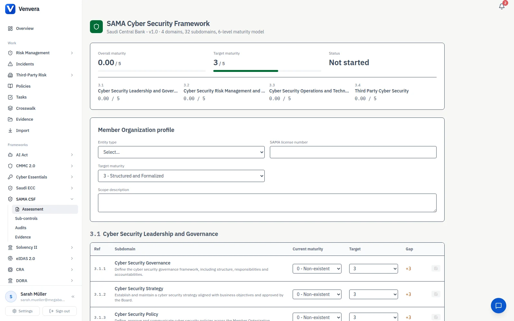This screenshot has height=321, width=514.
Task: Open Saudi ECC framework
Action: coord(41,188)
